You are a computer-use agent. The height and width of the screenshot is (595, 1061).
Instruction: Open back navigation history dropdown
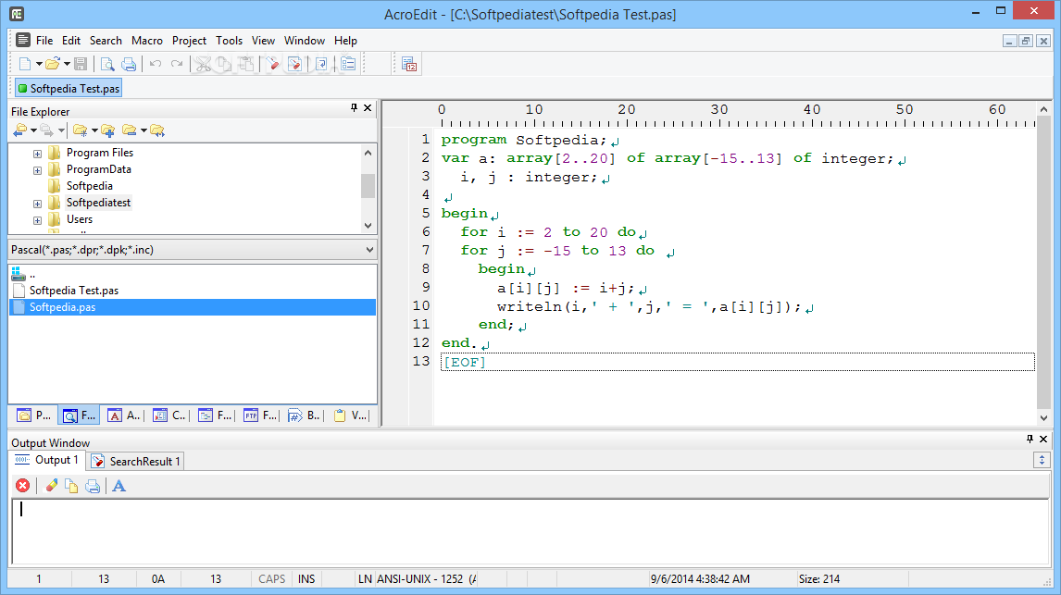tap(33, 130)
